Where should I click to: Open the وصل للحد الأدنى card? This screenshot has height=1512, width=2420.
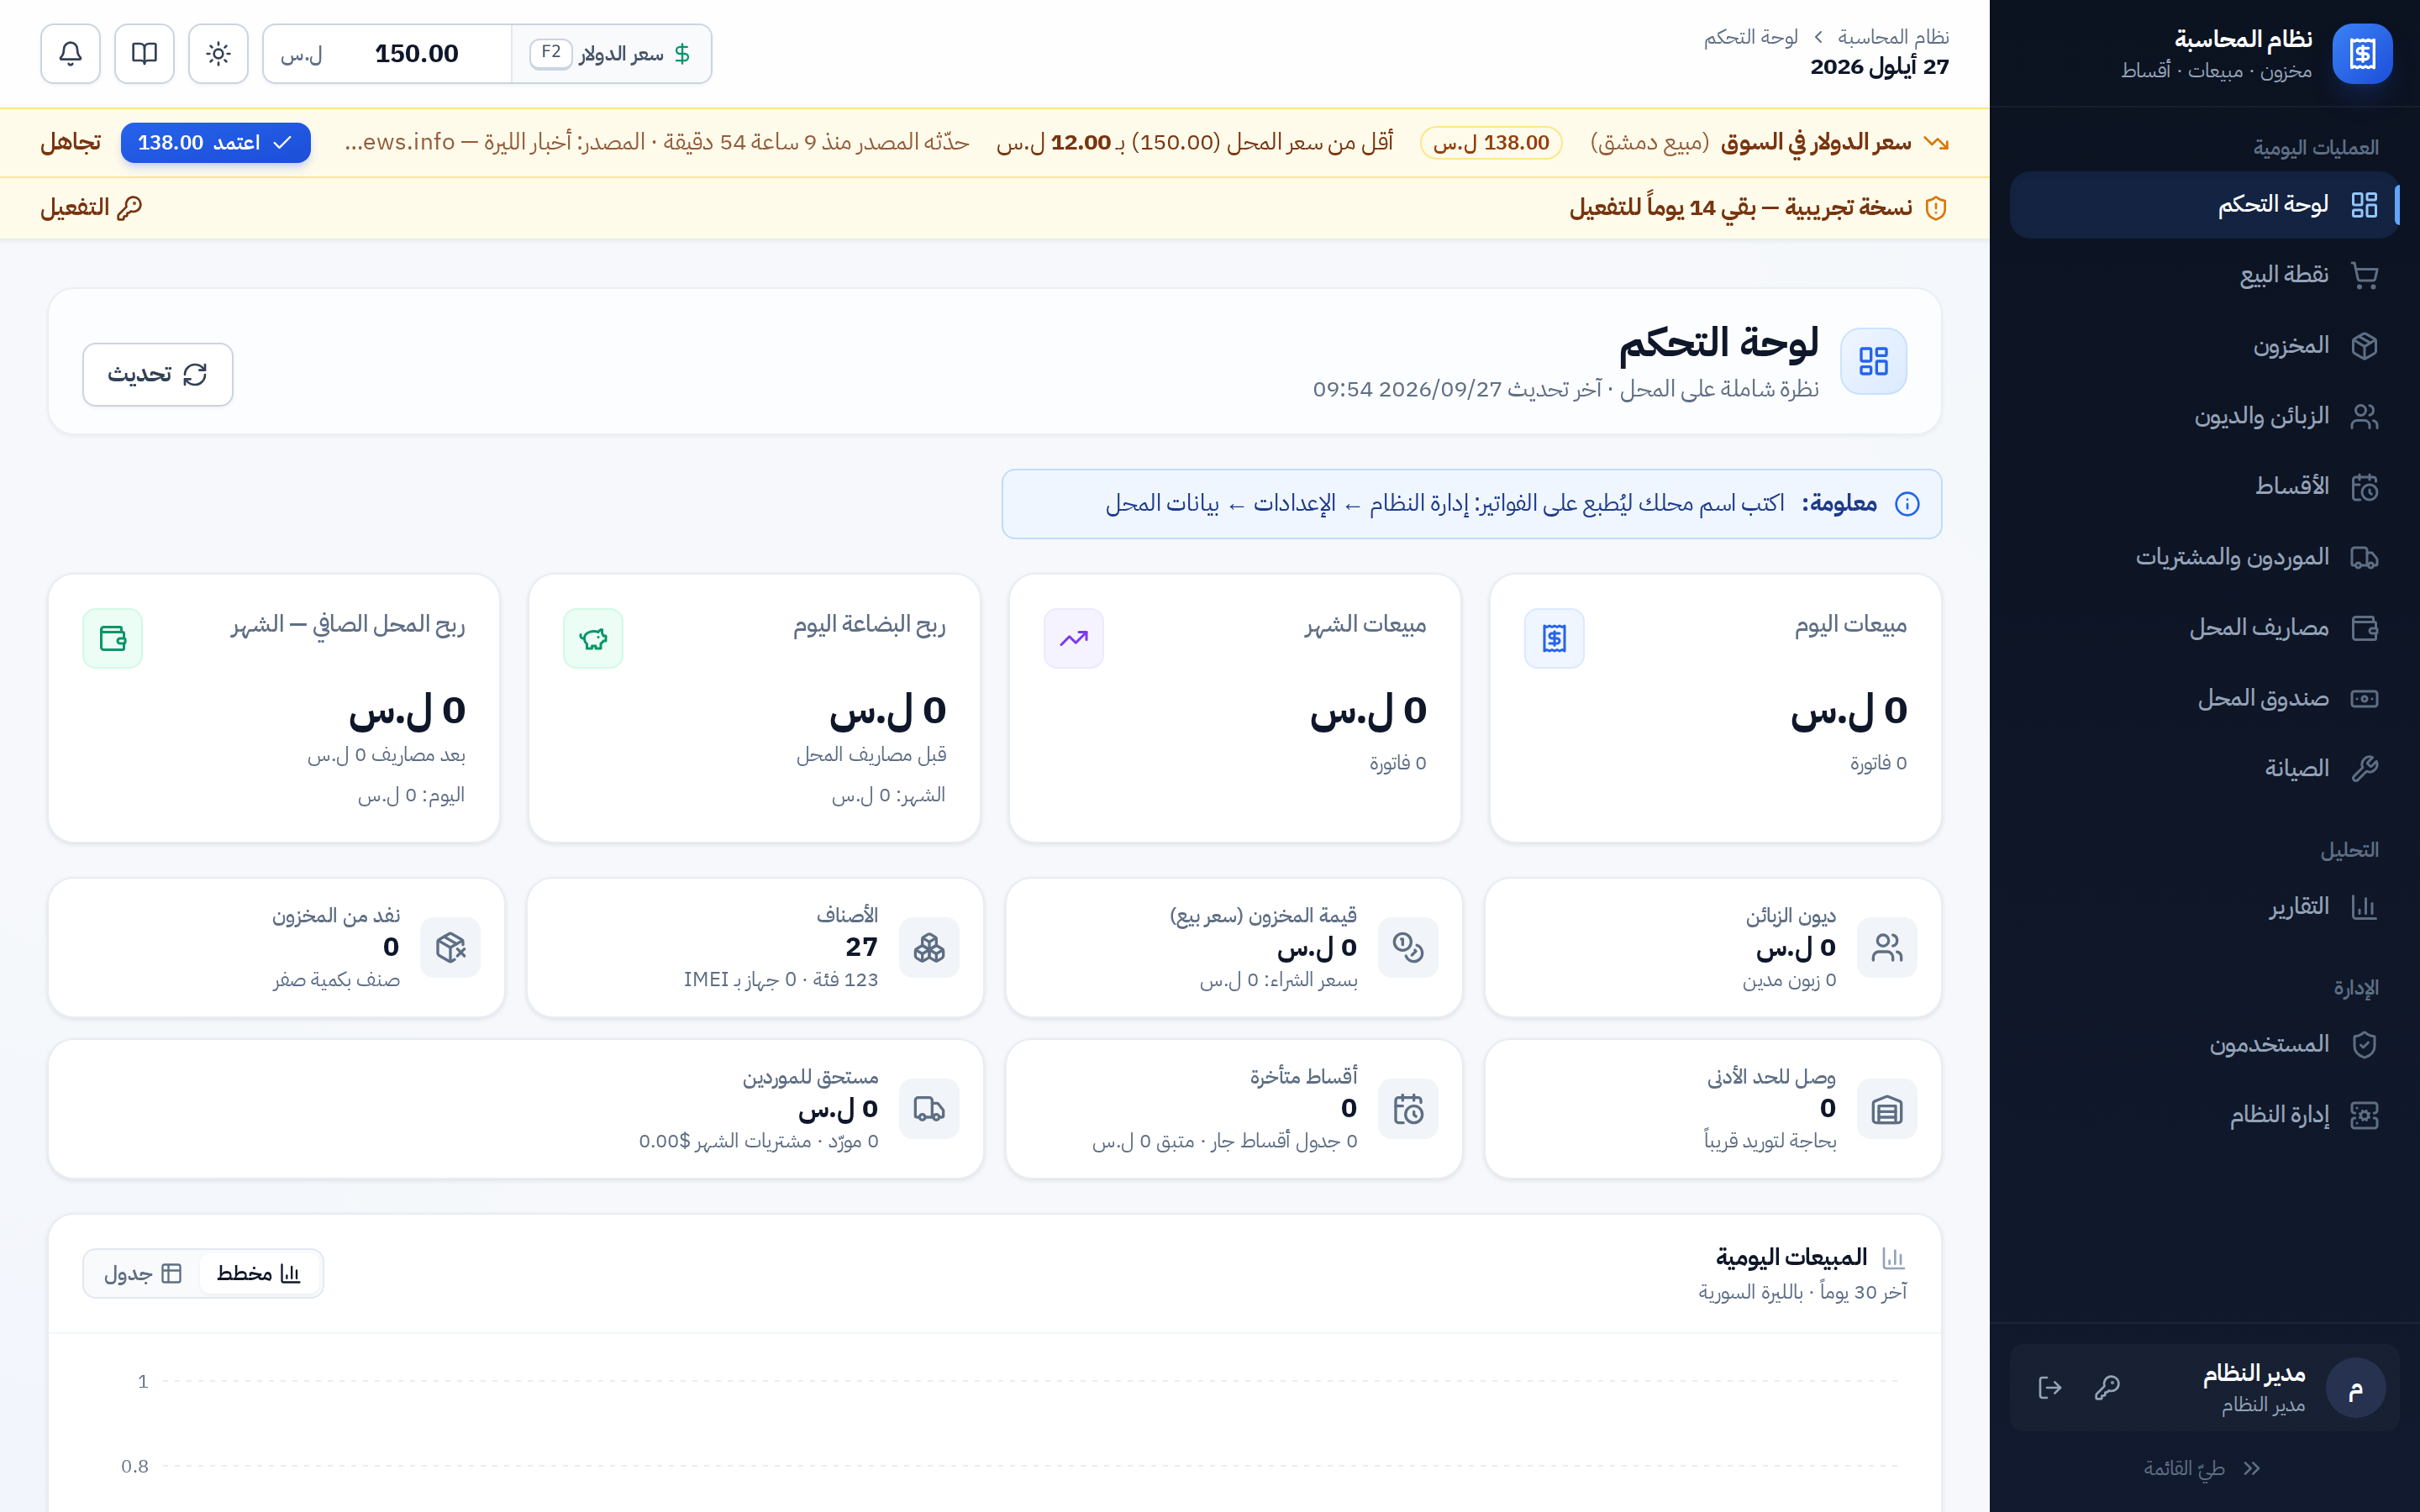tap(1713, 1109)
